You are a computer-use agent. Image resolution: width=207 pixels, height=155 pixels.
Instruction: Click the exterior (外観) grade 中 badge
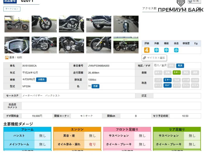(157, 50)
